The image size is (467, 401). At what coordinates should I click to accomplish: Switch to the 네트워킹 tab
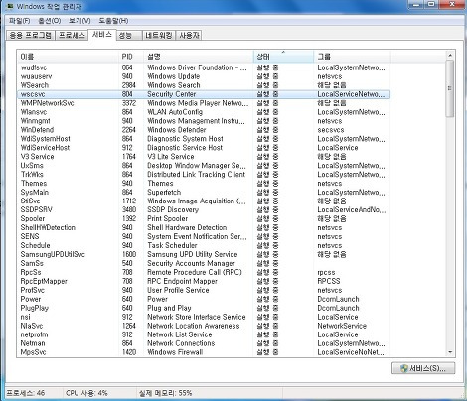[159, 35]
